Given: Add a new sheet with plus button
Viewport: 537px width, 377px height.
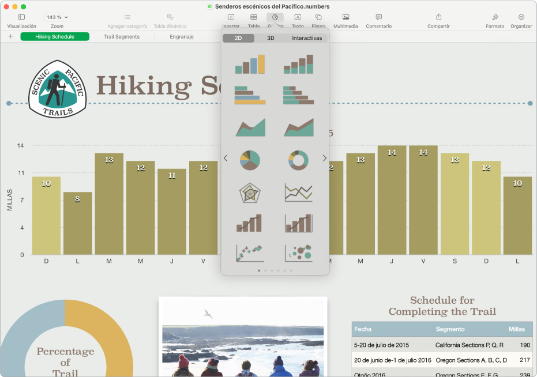Looking at the screenshot, I should coord(10,37).
